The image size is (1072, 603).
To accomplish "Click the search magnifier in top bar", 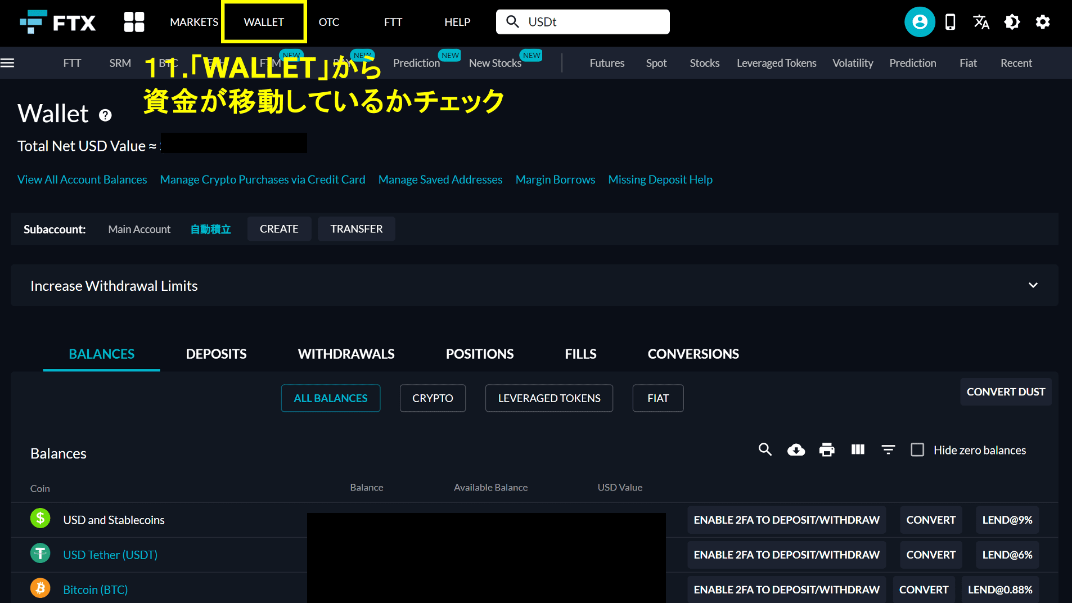I will click(512, 22).
